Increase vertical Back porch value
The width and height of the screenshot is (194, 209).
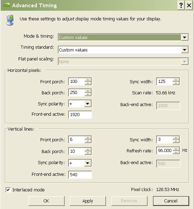tap(88, 150)
